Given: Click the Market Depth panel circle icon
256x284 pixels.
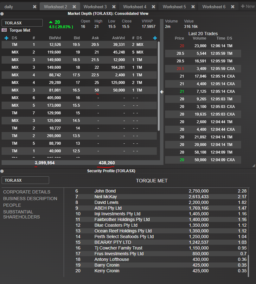Looking at the screenshot, I should [2, 14].
